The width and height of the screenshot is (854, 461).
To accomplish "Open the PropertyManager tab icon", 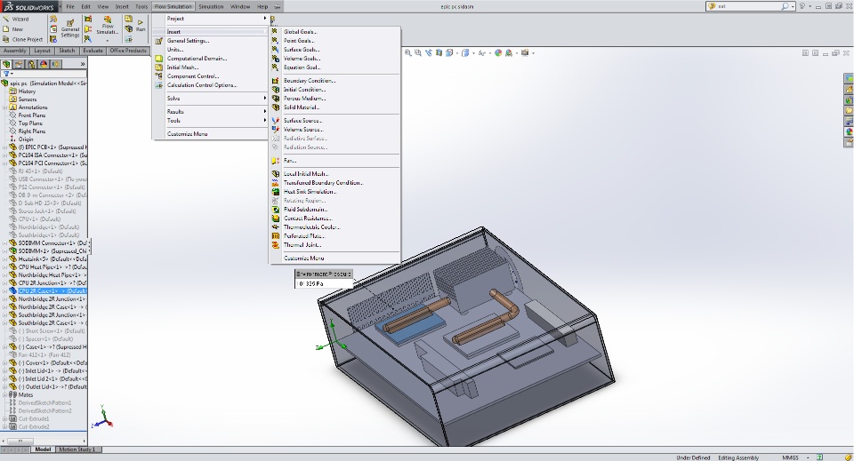I will point(19,64).
